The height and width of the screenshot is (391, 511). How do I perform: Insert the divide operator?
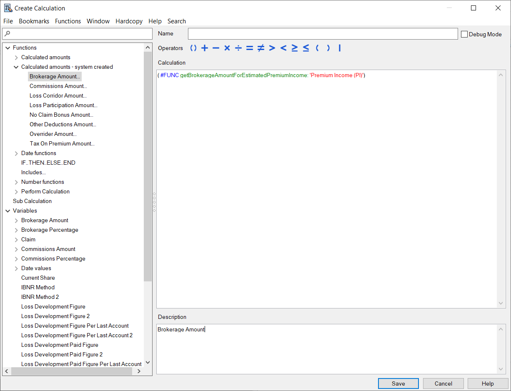[238, 48]
